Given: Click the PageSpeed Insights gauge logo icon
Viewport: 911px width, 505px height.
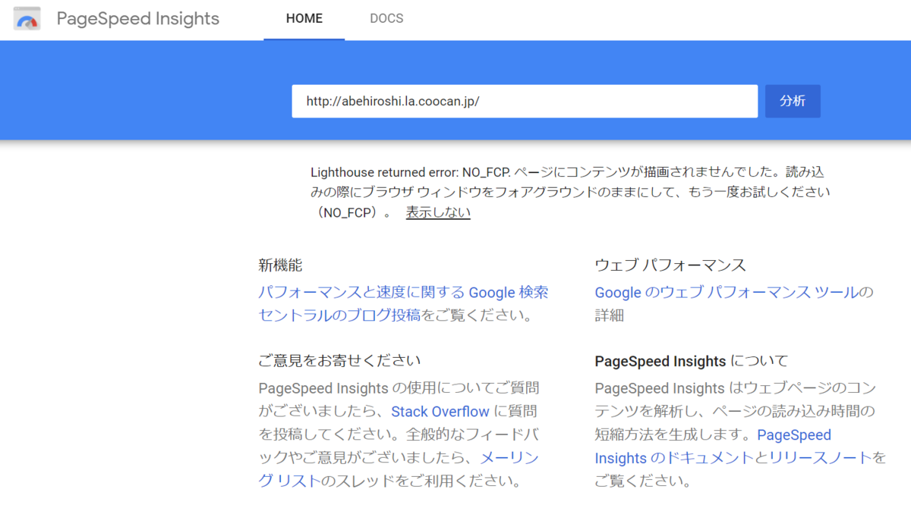Looking at the screenshot, I should tap(27, 19).
